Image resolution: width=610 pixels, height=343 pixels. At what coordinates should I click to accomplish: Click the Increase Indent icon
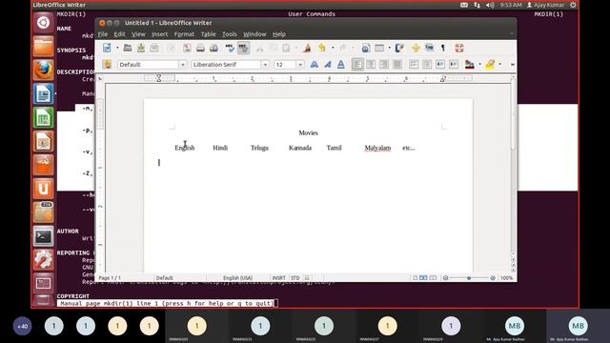pyautogui.click(x=454, y=64)
